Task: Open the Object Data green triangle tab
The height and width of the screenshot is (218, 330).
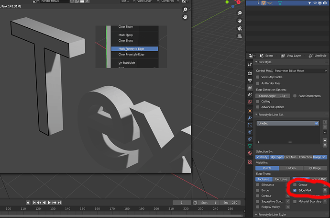Action: 250,146
